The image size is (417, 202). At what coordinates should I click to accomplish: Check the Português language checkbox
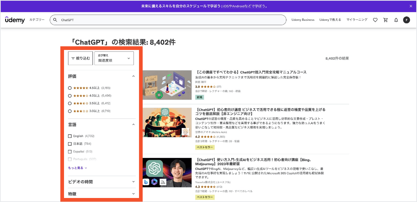coord(70,159)
